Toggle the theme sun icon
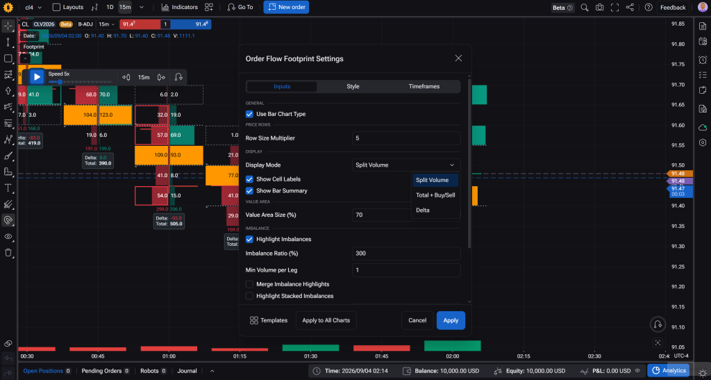 tap(702, 372)
